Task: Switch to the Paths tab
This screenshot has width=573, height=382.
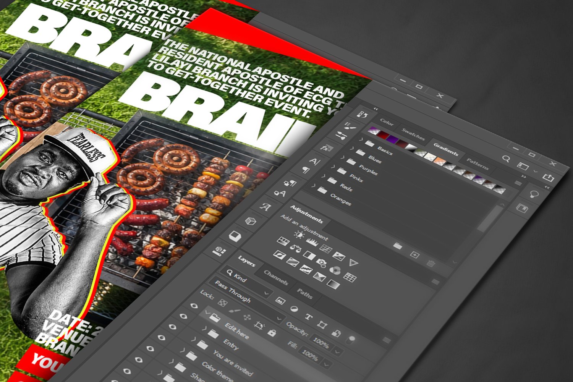Action: coord(305,294)
